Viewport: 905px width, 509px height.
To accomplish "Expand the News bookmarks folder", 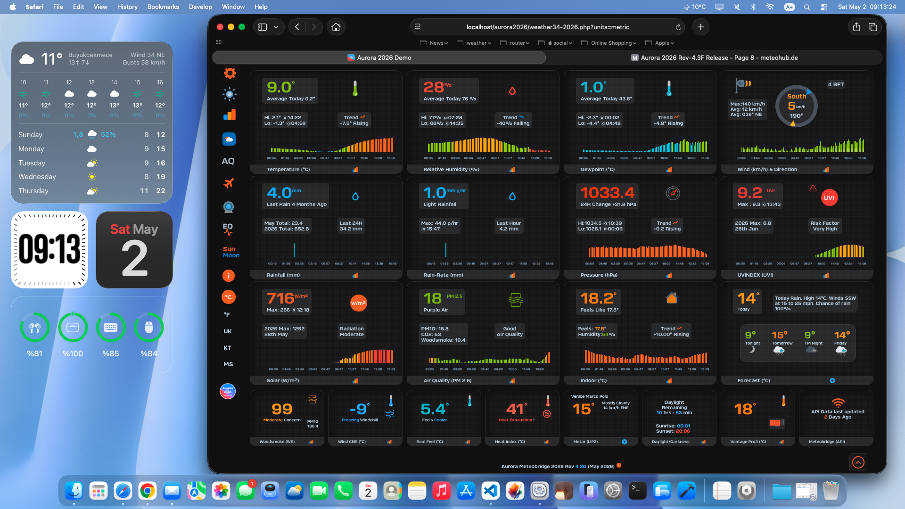I will click(433, 43).
